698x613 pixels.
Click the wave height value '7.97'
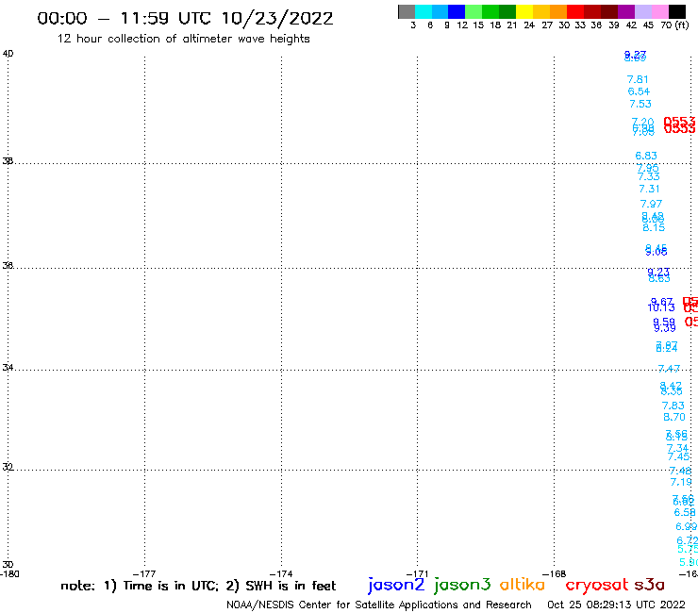click(x=651, y=205)
